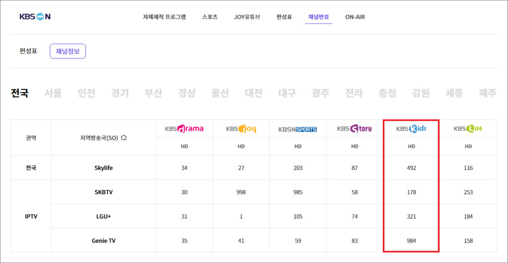Click KBS Drama Genie TV number 35

click(185, 240)
